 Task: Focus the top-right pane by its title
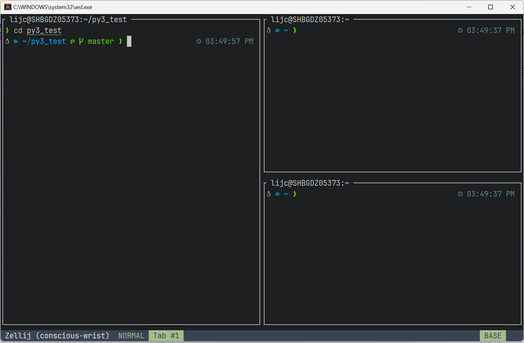310,20
